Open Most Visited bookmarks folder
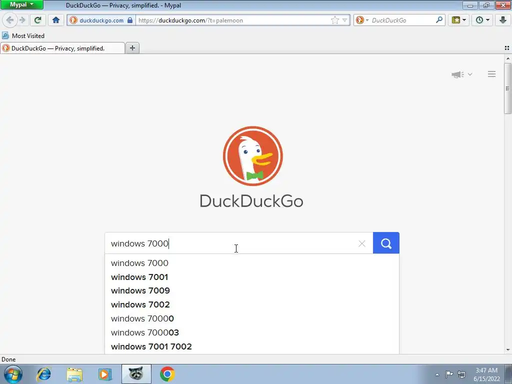This screenshot has width=512, height=384. tap(23, 35)
